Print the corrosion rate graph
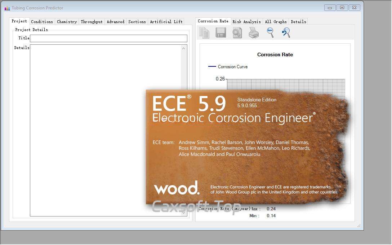Viewport: 392px width, 245px height. (x=254, y=33)
